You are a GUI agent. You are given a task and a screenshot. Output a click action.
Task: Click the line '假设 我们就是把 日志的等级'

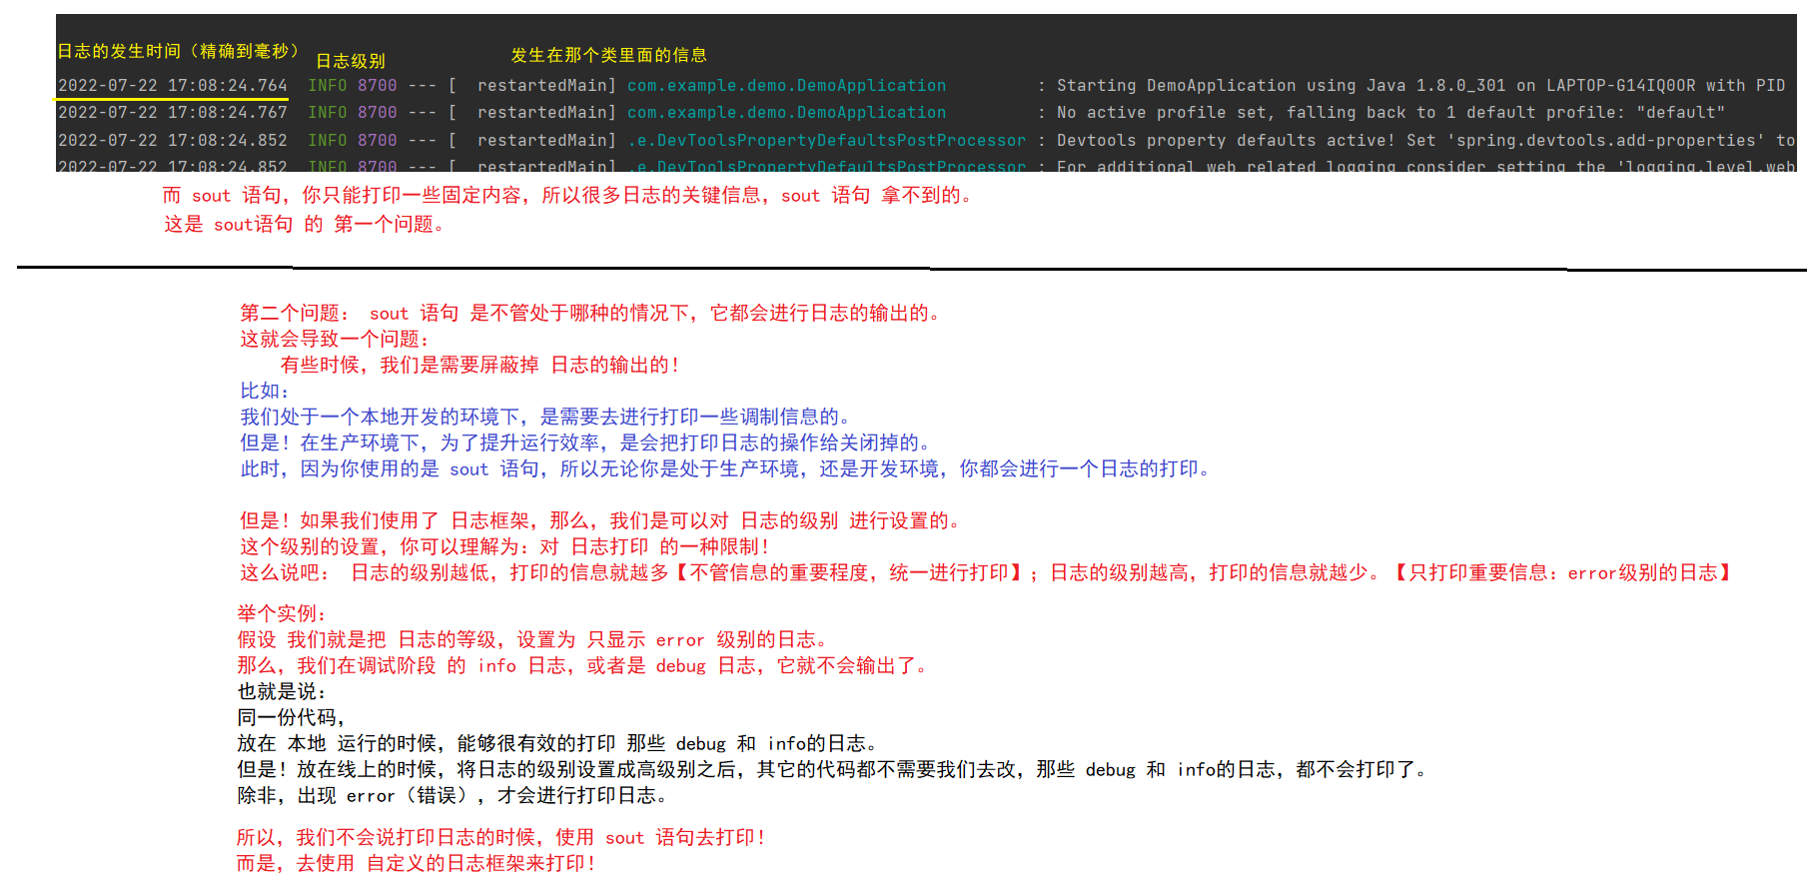coord(533,639)
